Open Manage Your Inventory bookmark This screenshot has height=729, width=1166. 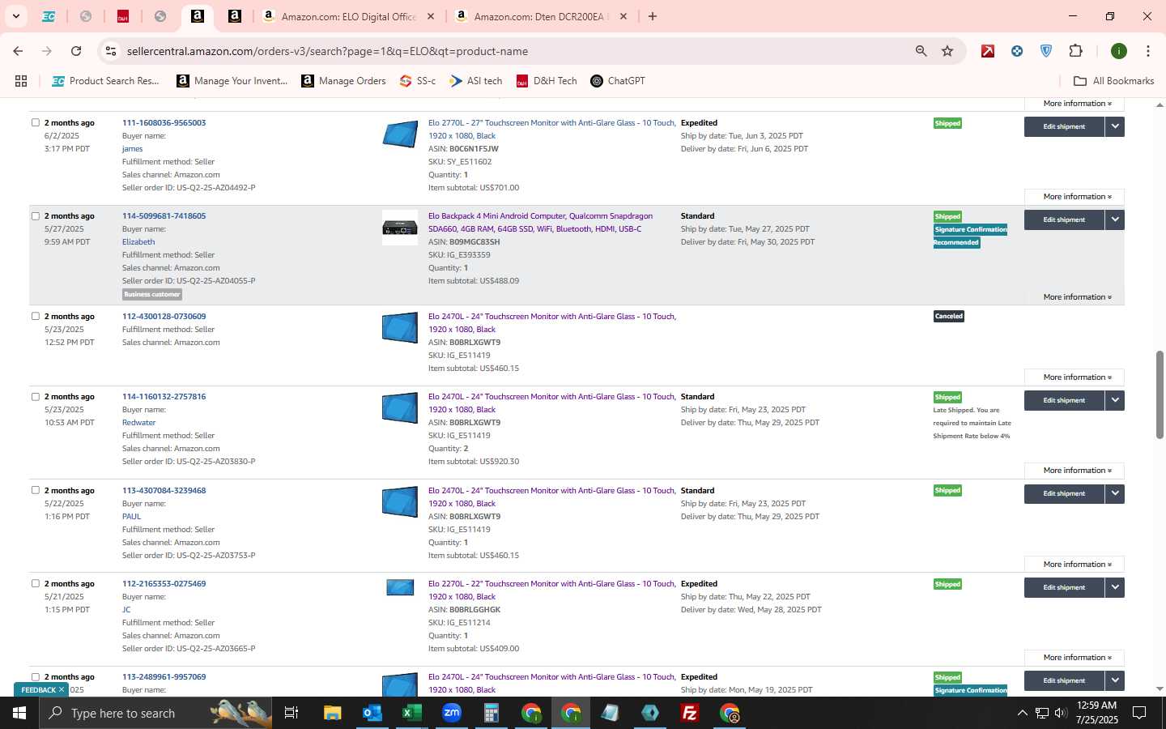pos(232,81)
